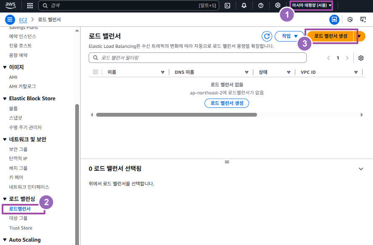Open the AWS home logo
Viewport: 373px width, 245px height.
click(11, 5)
